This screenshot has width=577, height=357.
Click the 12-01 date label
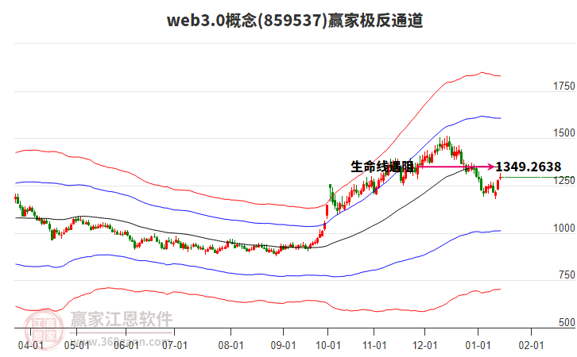(424, 345)
